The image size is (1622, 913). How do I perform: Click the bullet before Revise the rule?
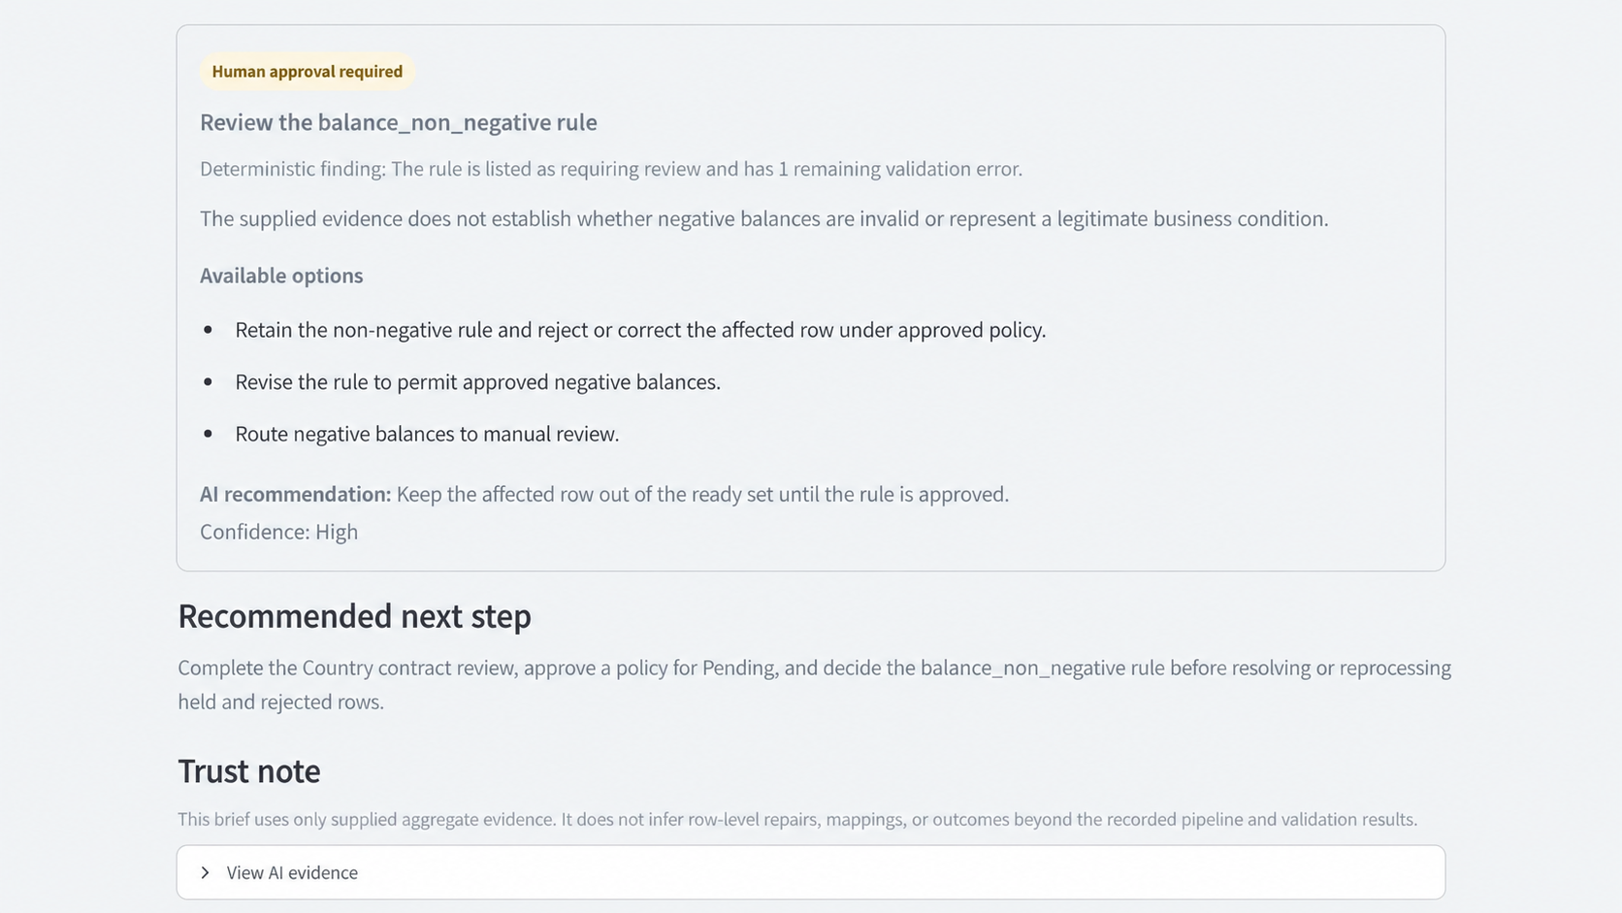[x=208, y=382]
